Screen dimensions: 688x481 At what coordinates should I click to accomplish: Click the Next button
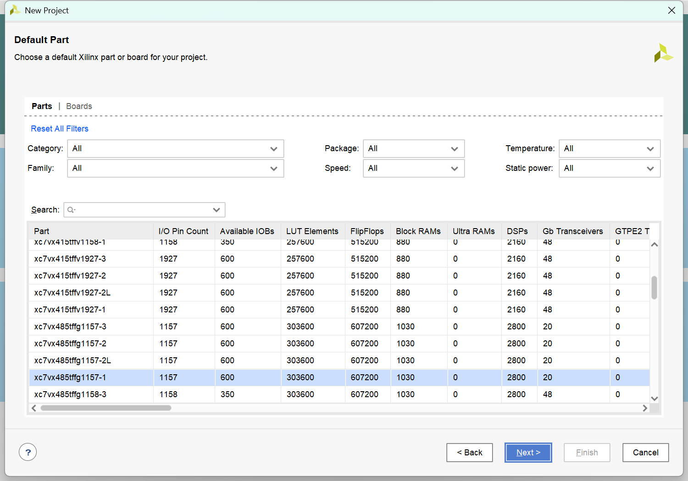[x=528, y=453]
